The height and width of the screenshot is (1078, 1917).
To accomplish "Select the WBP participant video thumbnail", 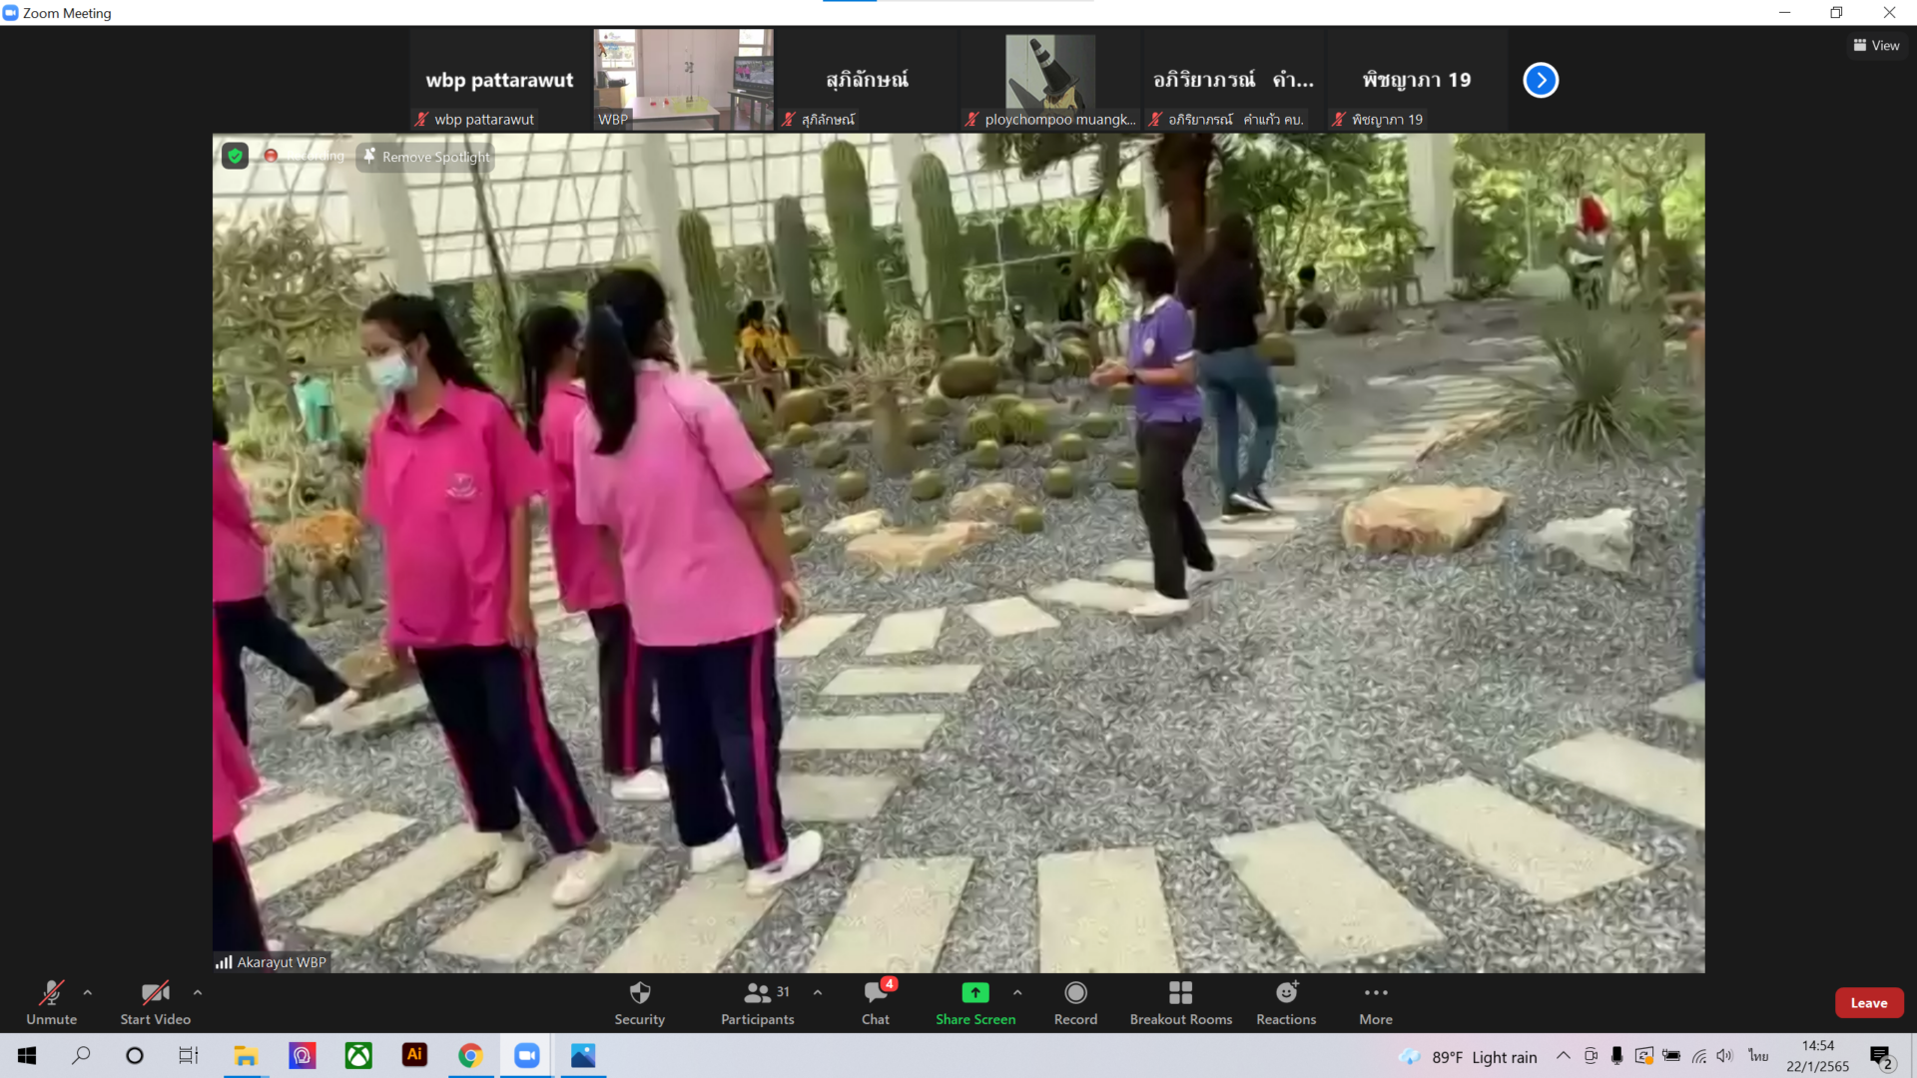I will tap(684, 80).
